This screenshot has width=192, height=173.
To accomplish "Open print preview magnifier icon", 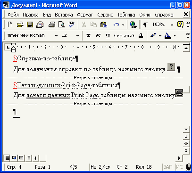I will coord(61,25).
